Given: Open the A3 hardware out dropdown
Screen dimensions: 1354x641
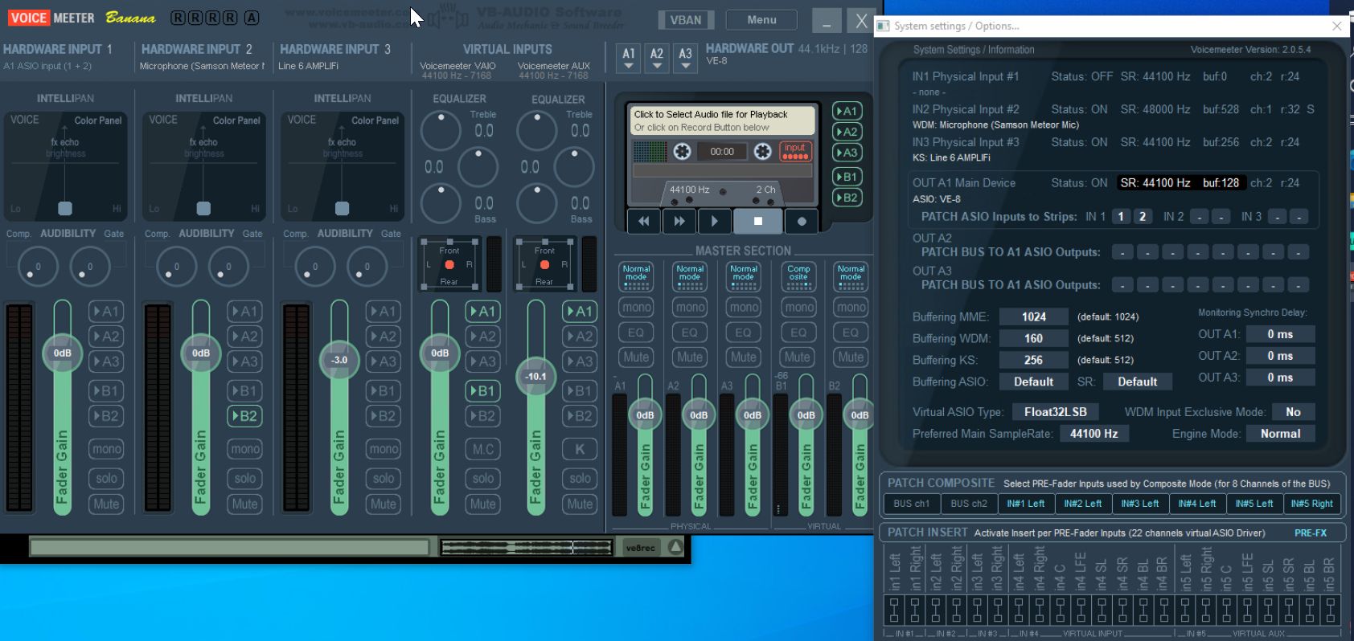Looking at the screenshot, I should pos(685,58).
